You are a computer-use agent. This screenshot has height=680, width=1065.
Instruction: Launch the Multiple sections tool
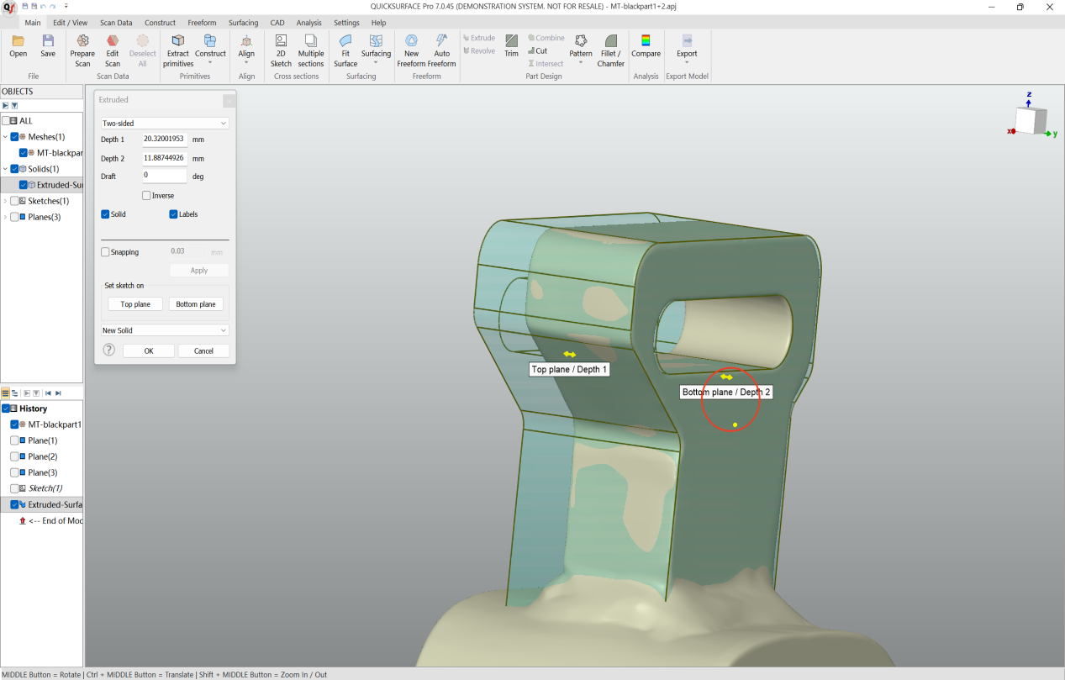click(x=310, y=49)
